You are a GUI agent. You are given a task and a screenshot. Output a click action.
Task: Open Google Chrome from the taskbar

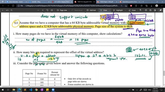[x=36, y=90]
